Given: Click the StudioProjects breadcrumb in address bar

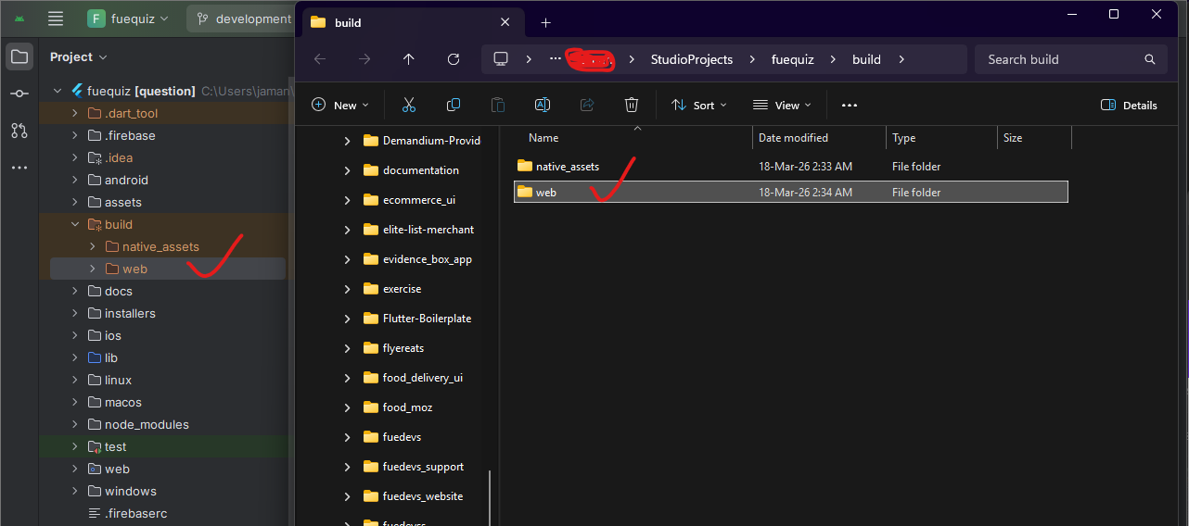Looking at the screenshot, I should (x=691, y=59).
